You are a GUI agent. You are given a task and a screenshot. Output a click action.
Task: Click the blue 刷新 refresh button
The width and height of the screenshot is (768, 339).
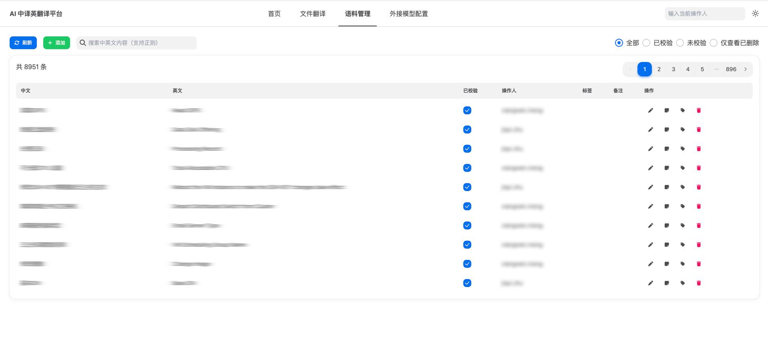point(23,43)
